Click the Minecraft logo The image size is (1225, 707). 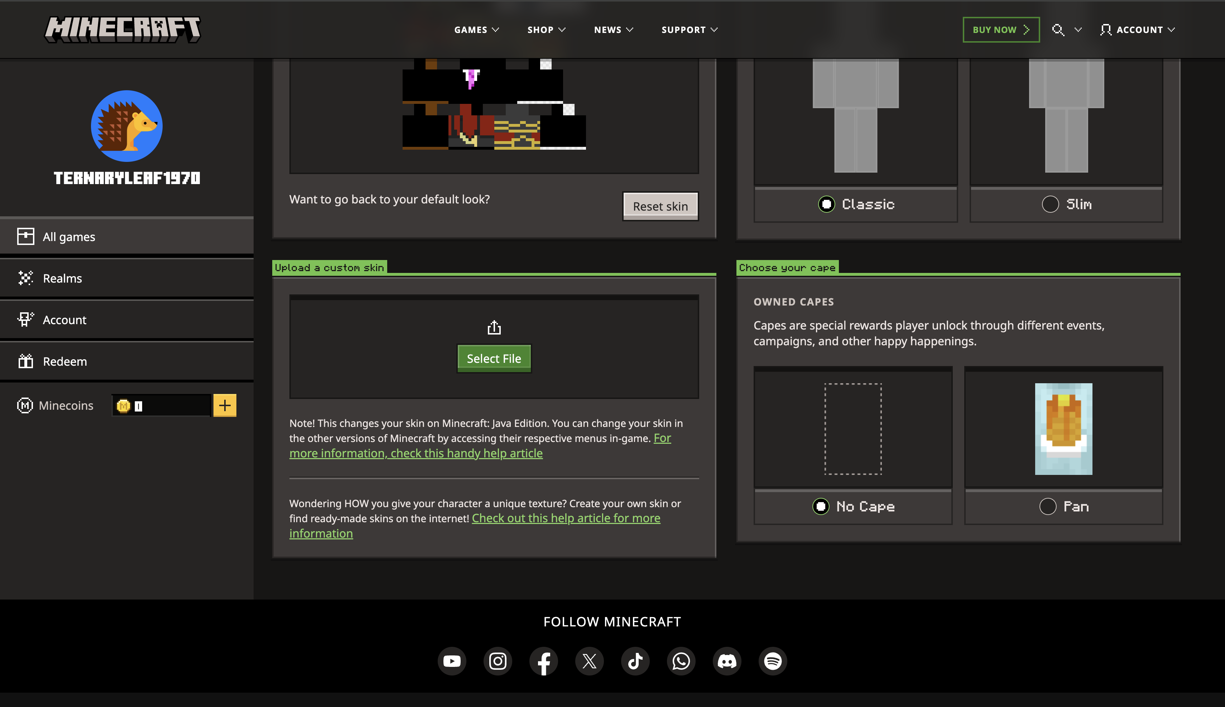[x=123, y=30]
